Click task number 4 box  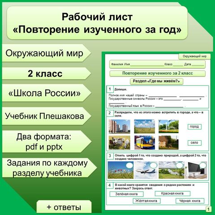110,185
